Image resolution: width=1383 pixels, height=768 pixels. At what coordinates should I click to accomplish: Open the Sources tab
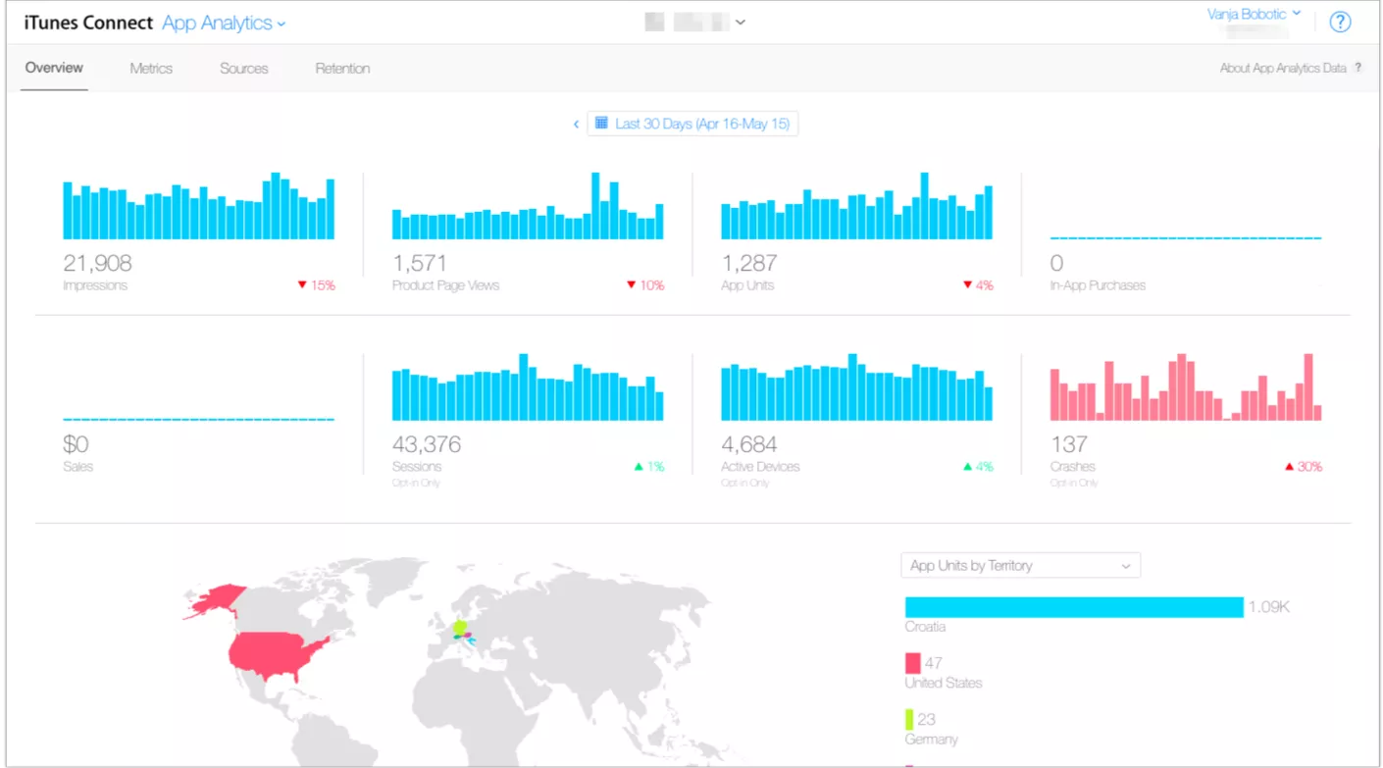point(244,69)
